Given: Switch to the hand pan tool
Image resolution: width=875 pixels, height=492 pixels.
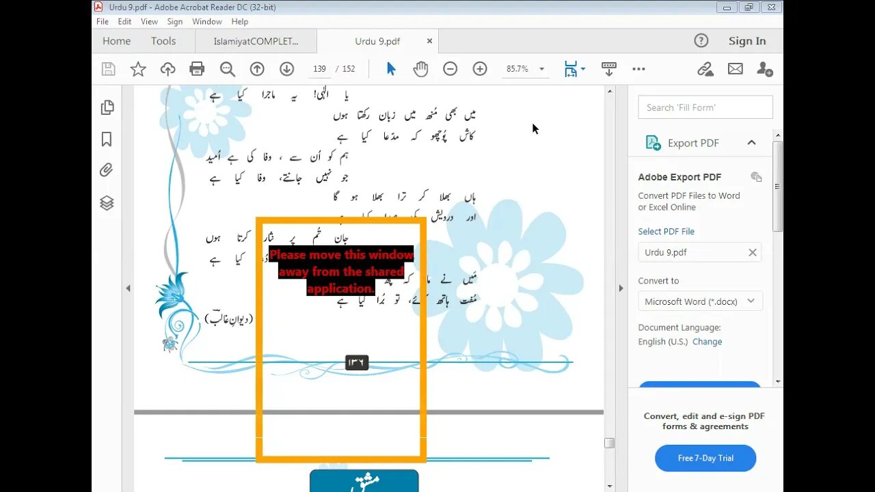Looking at the screenshot, I should coord(420,69).
